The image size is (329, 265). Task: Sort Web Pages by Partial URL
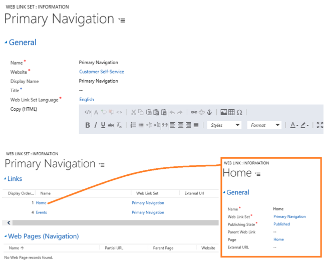point(114,248)
